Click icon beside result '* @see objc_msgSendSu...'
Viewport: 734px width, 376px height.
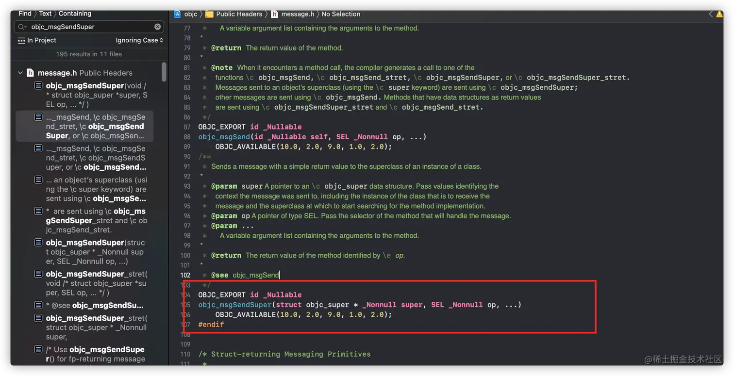point(38,306)
